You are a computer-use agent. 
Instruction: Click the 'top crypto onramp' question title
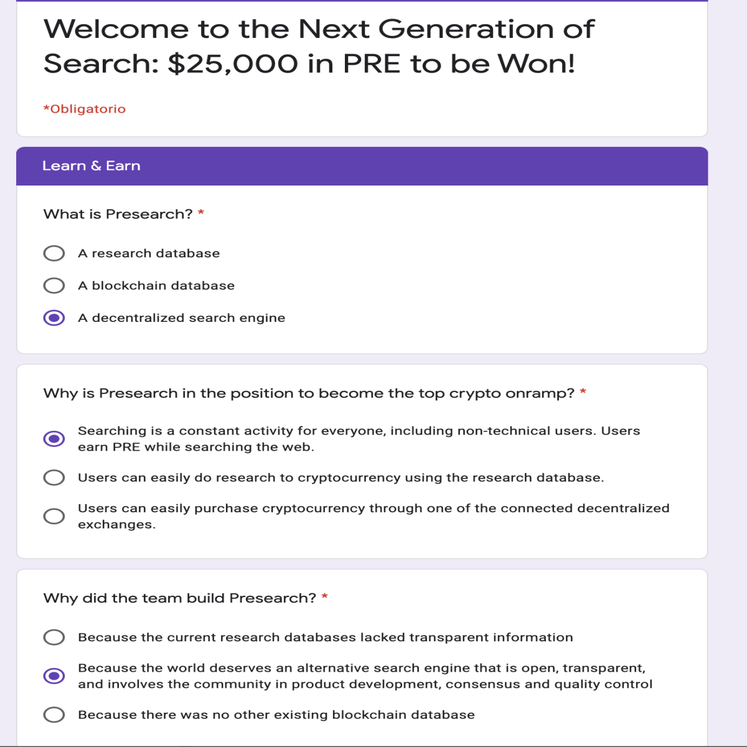pos(309,393)
